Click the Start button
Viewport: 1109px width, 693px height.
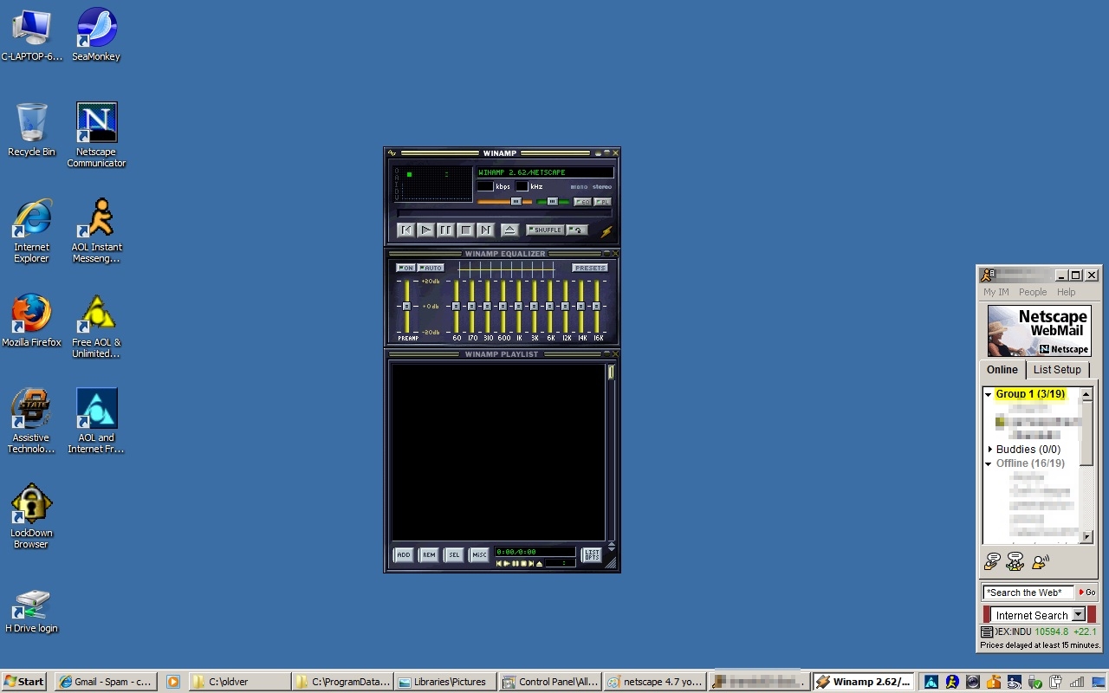click(23, 682)
